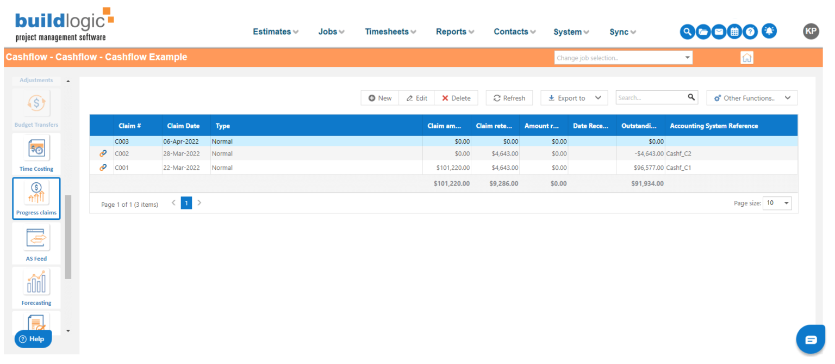Viewport: 835px width, 364px height.
Task: Refresh the progress claims list
Action: click(x=509, y=98)
